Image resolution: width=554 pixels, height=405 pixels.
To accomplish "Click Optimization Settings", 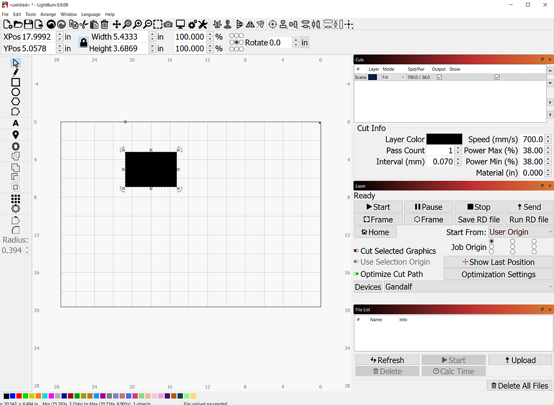I will [498, 274].
